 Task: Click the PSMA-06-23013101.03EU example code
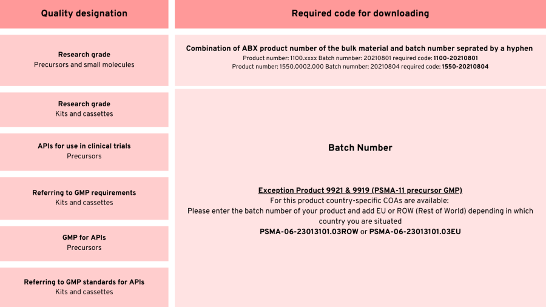(x=415, y=232)
